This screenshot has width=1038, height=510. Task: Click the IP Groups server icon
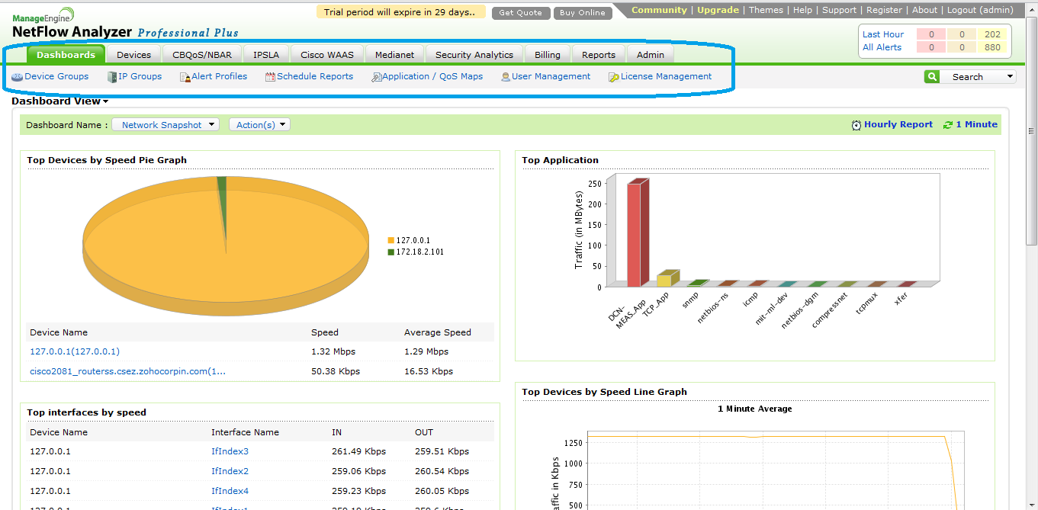click(112, 77)
